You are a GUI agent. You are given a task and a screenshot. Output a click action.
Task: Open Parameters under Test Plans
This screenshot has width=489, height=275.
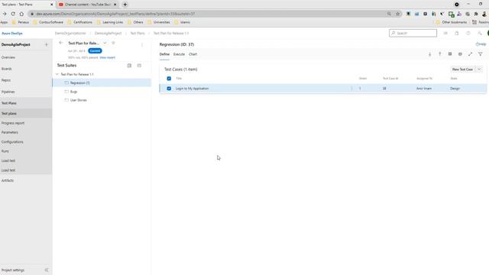[10, 132]
